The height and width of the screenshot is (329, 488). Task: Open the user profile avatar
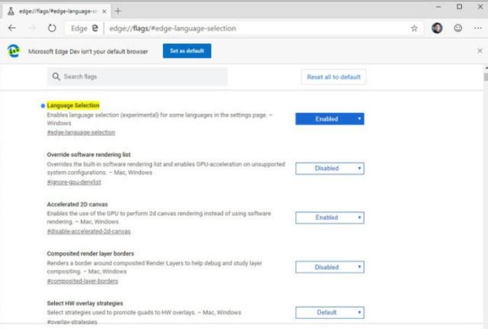[x=437, y=27]
